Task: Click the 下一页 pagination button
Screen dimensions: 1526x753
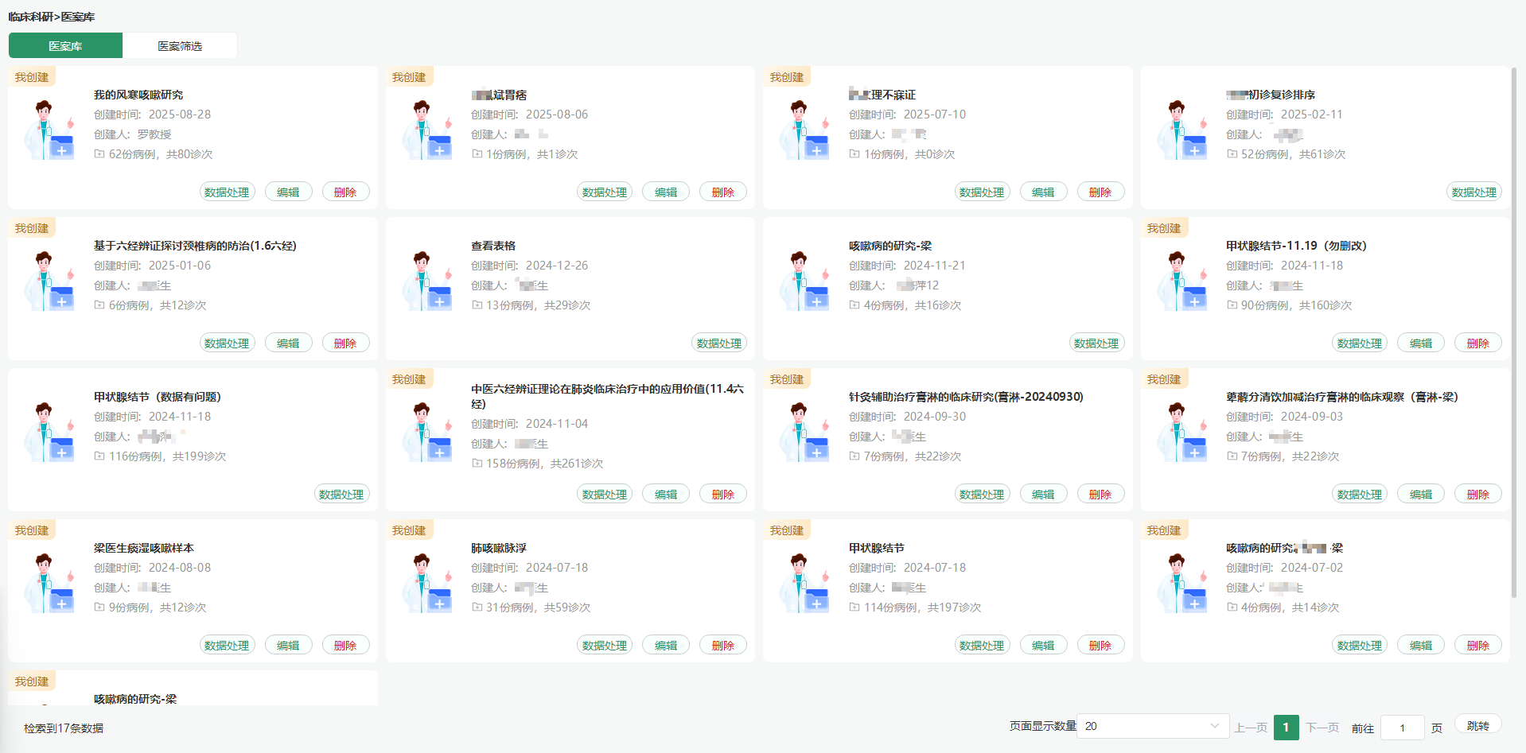Action: [x=1322, y=727]
